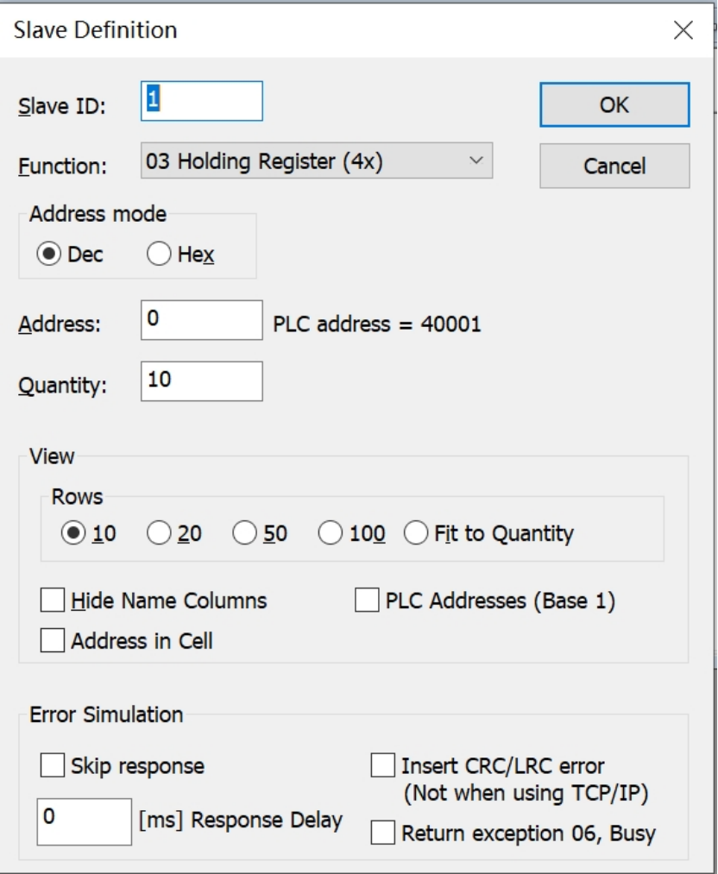Open the Function dropdown list
The height and width of the screenshot is (874, 718).
click(316, 161)
